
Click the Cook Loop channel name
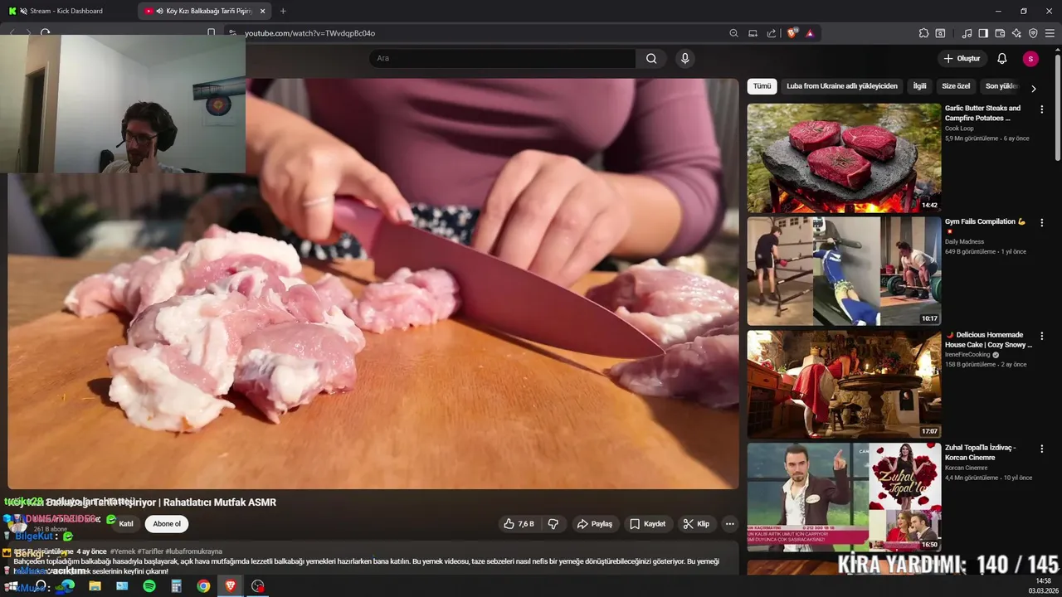pos(960,129)
